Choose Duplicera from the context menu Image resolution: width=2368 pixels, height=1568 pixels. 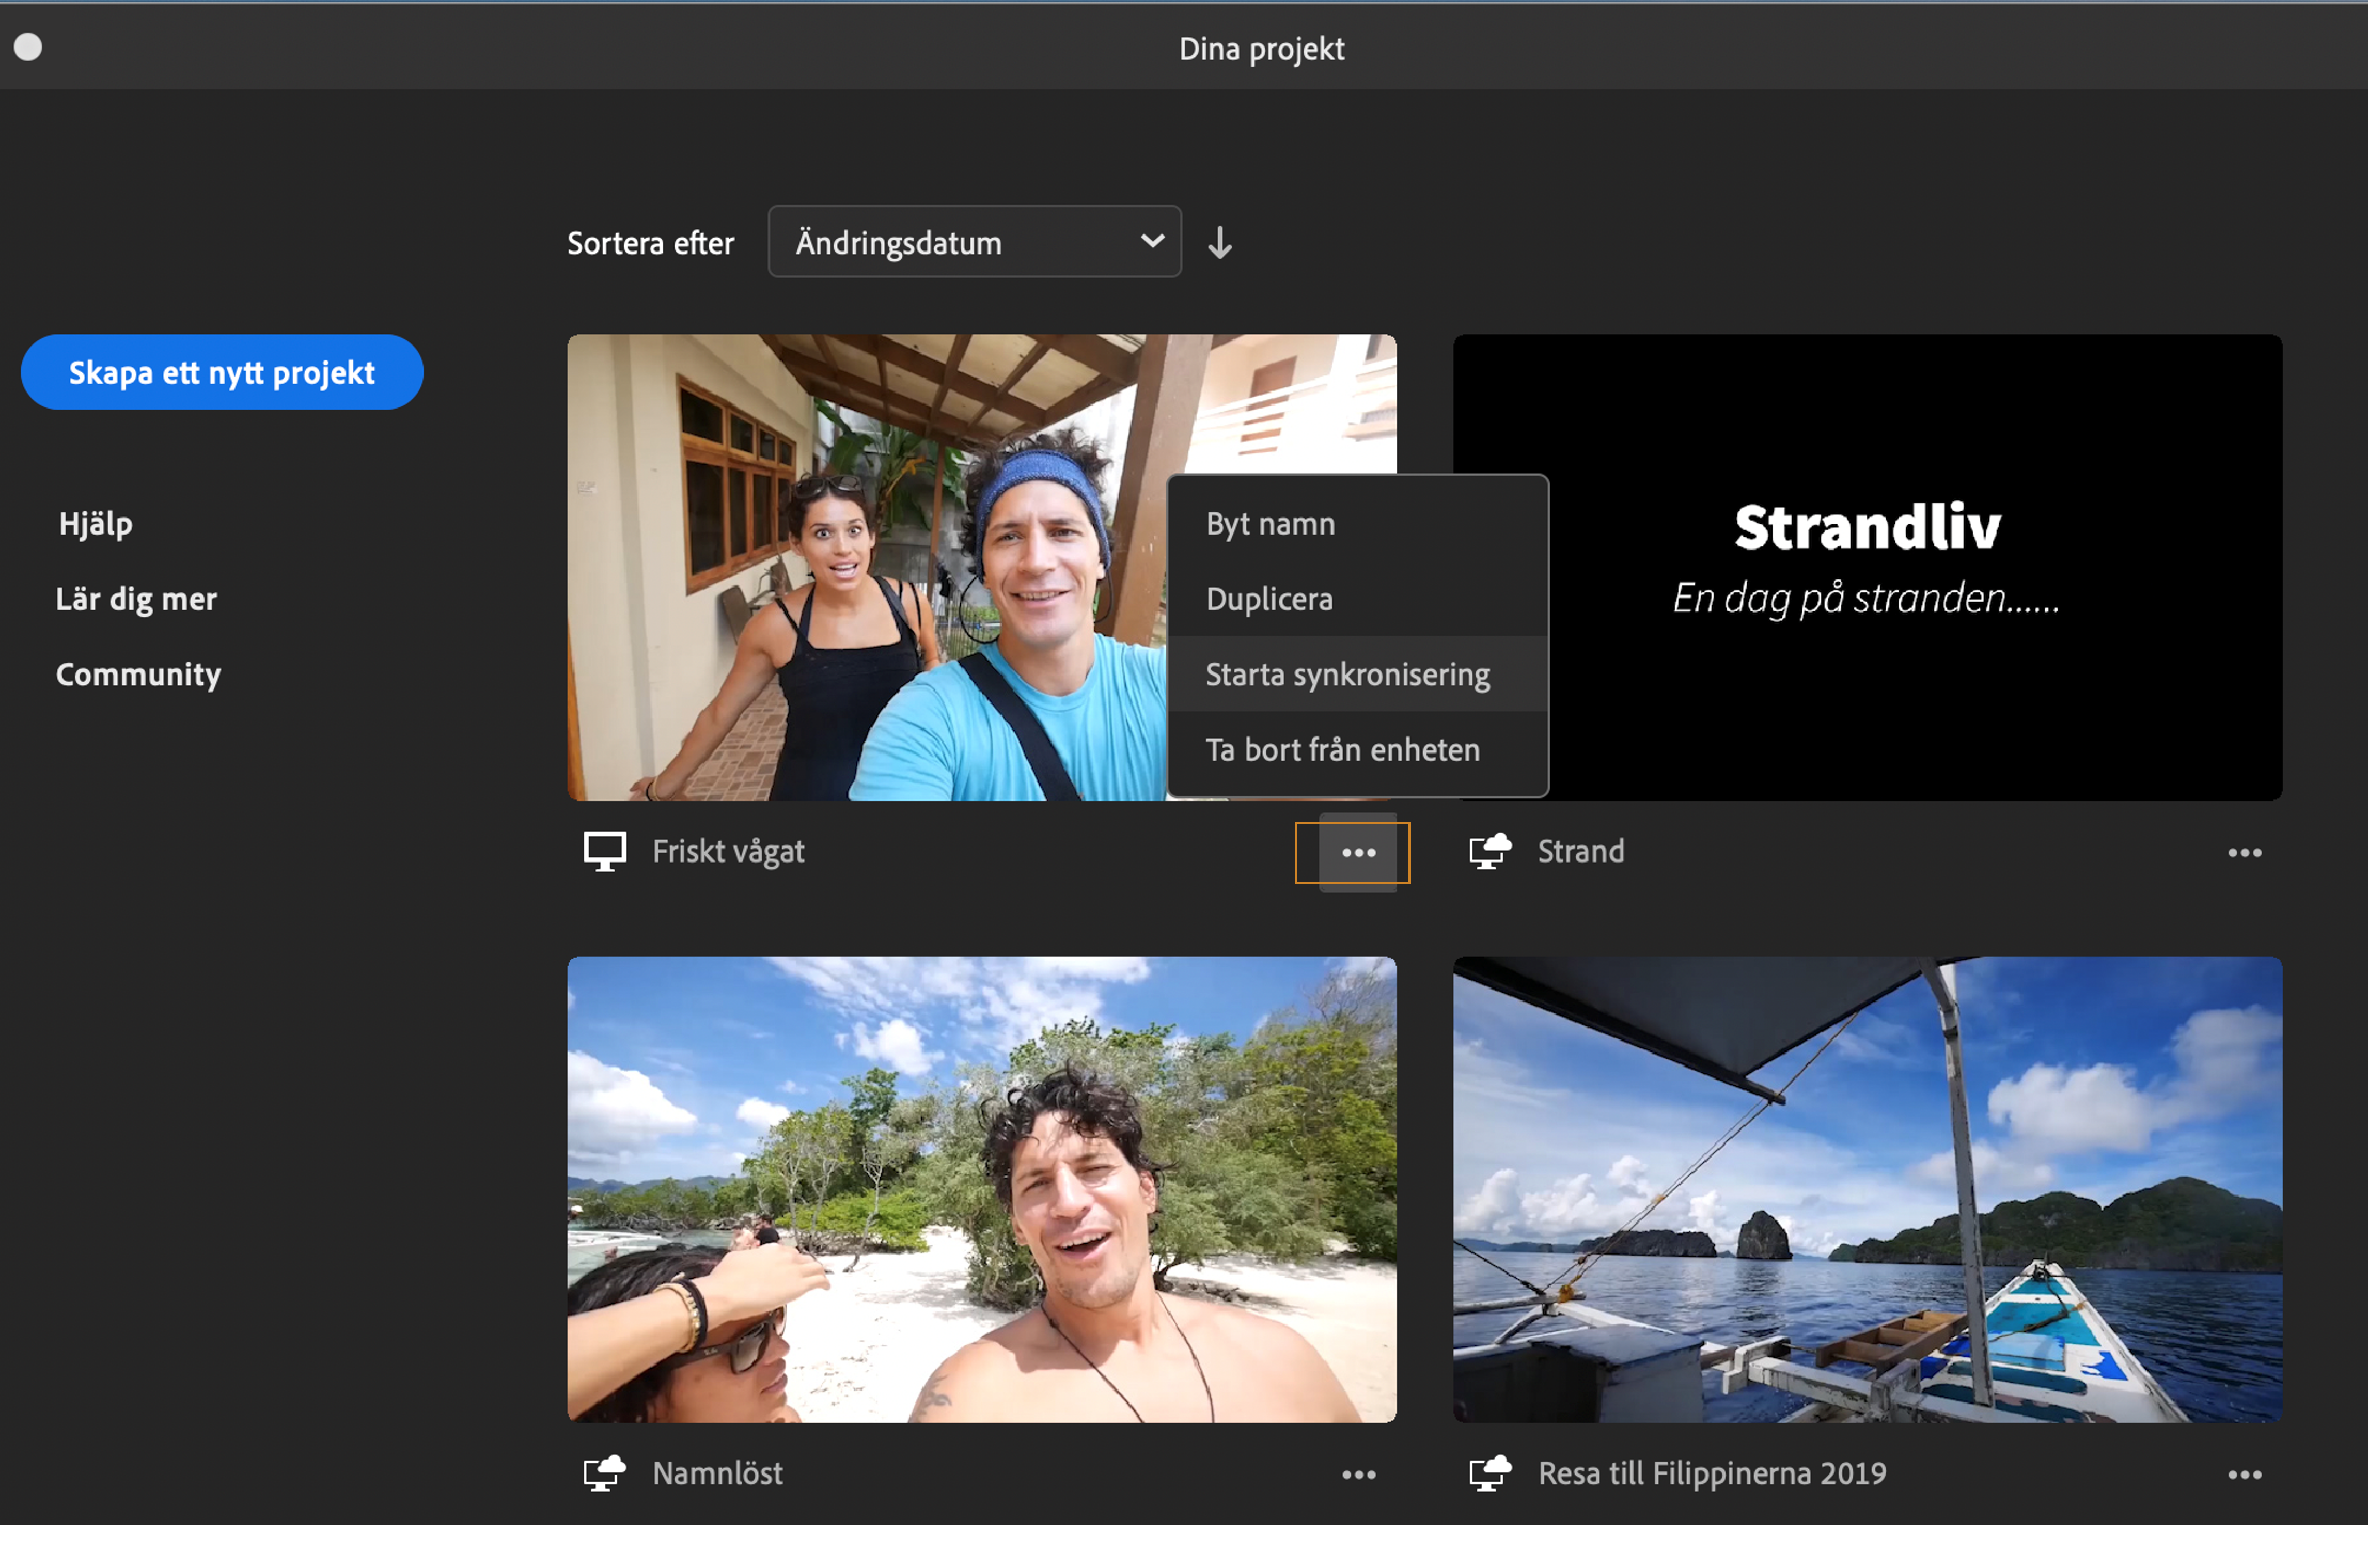click(x=1269, y=599)
